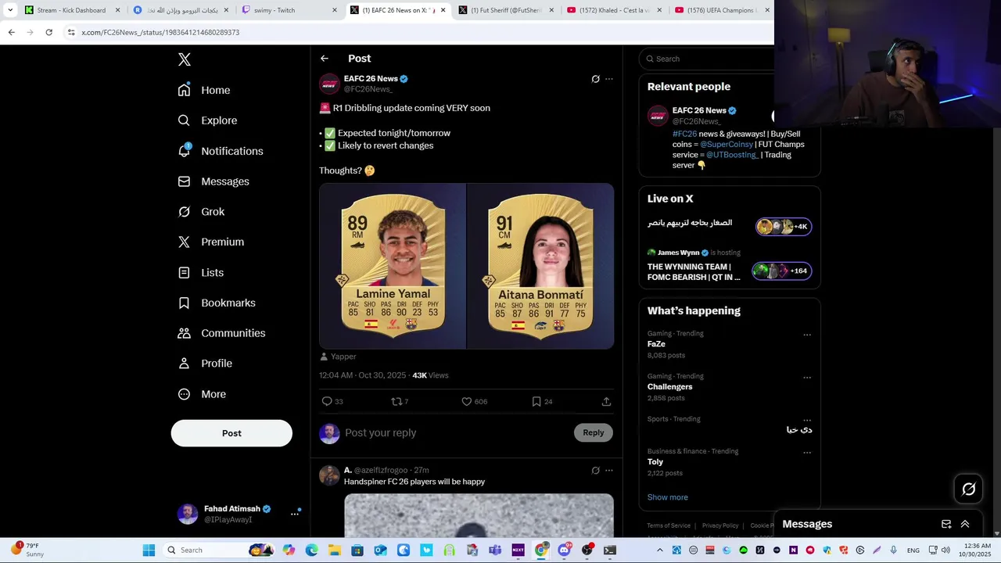Image resolution: width=1001 pixels, height=563 pixels.
Task: Click Grok icon on azelfizfrogoo's reply
Action: [x=595, y=471]
